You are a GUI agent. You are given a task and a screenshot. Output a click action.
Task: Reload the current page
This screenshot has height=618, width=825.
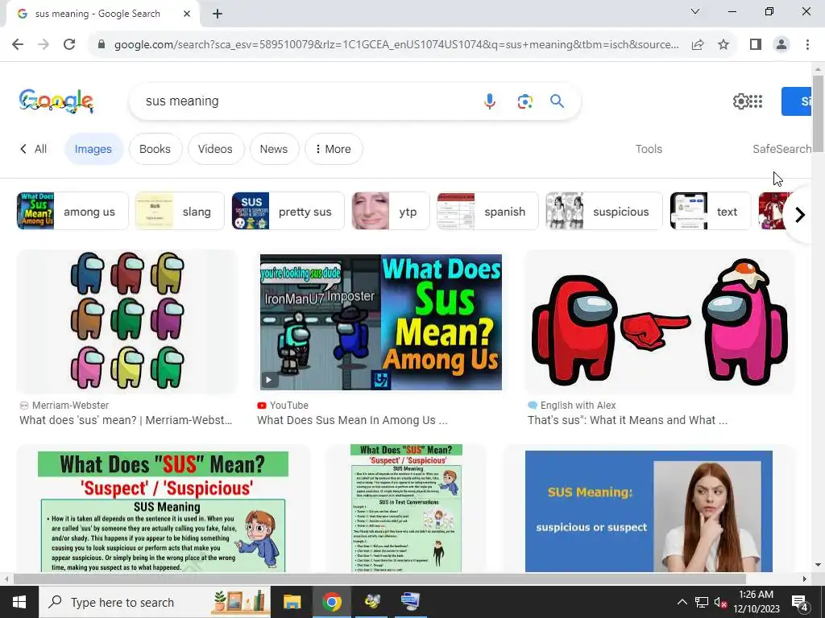(x=69, y=44)
